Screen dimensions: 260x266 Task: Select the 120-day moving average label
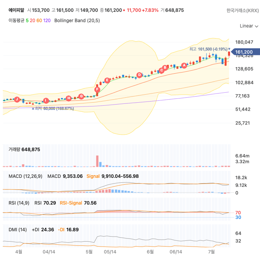pyautogui.click(x=47, y=21)
